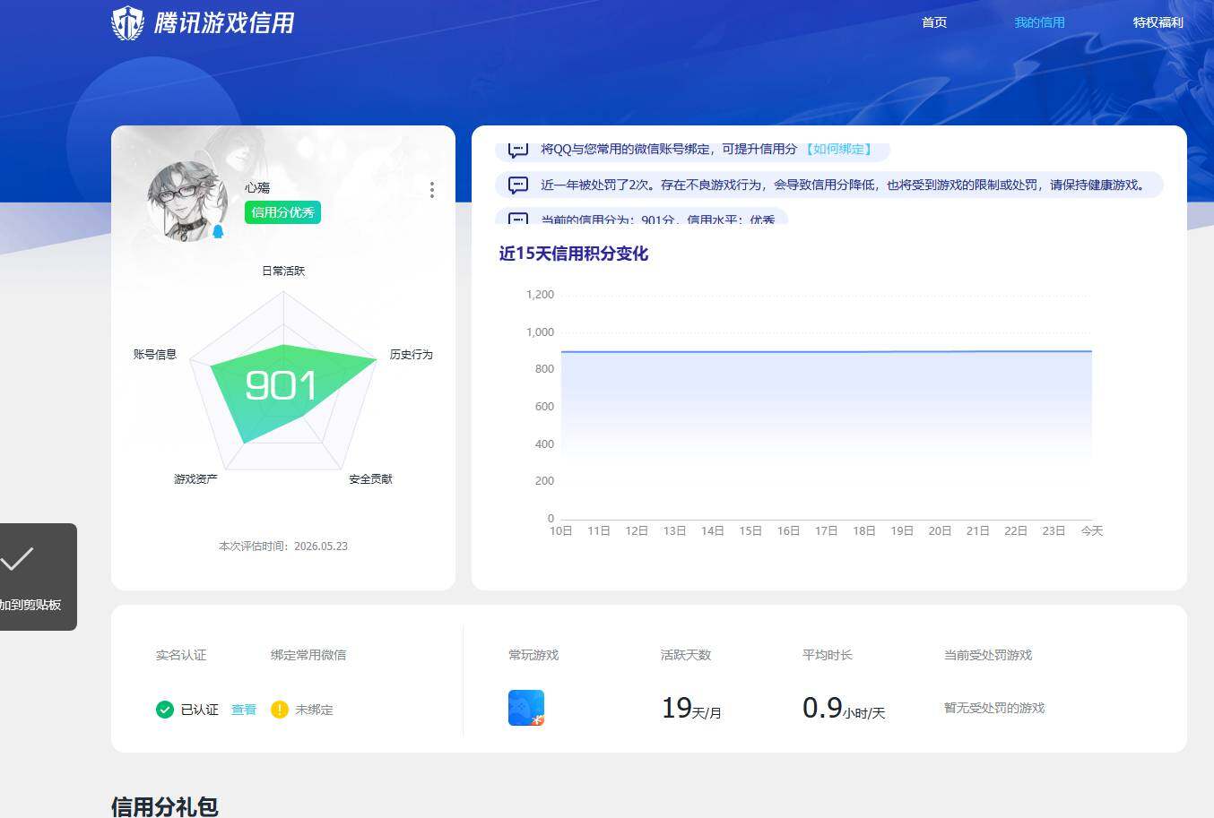1214x818 pixels.
Task: Click the 游戏资产 radar label
Action: click(195, 479)
